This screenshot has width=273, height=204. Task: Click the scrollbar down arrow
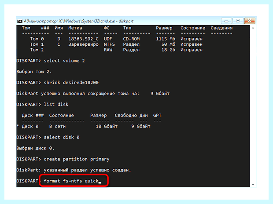click(253, 185)
